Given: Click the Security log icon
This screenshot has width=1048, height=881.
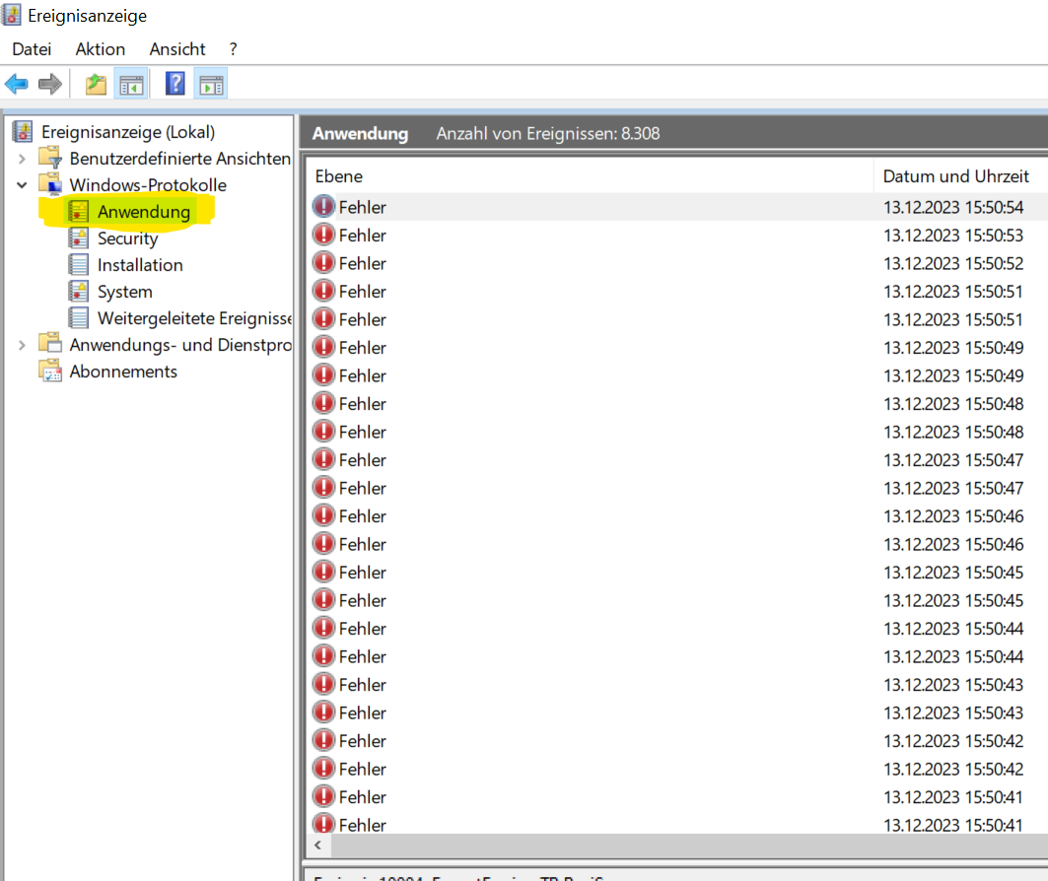Looking at the screenshot, I should tap(78, 237).
